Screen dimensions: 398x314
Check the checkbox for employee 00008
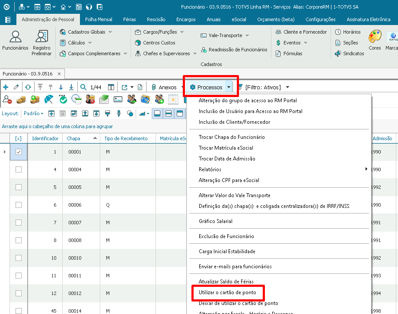[19, 240]
